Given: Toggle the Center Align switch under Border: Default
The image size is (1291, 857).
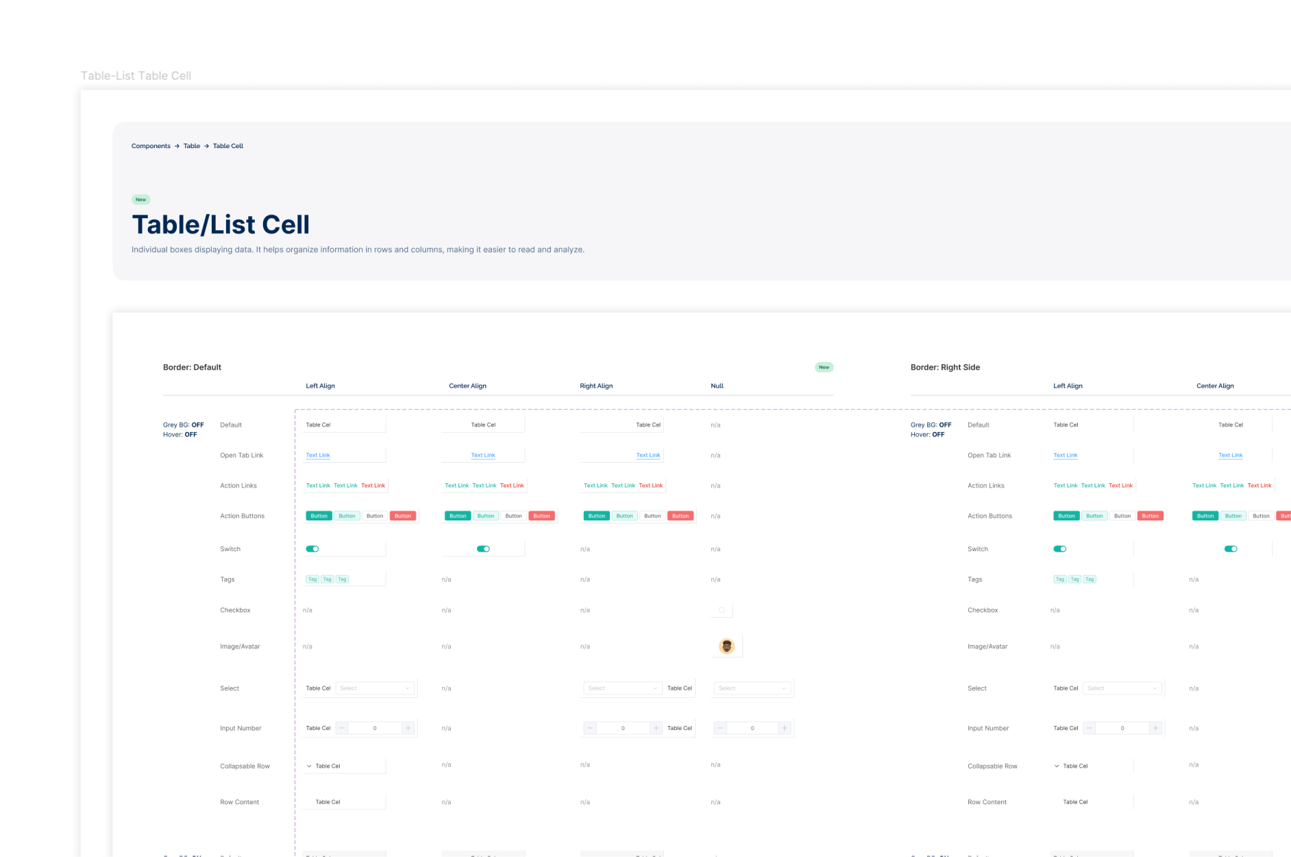Looking at the screenshot, I should point(483,549).
